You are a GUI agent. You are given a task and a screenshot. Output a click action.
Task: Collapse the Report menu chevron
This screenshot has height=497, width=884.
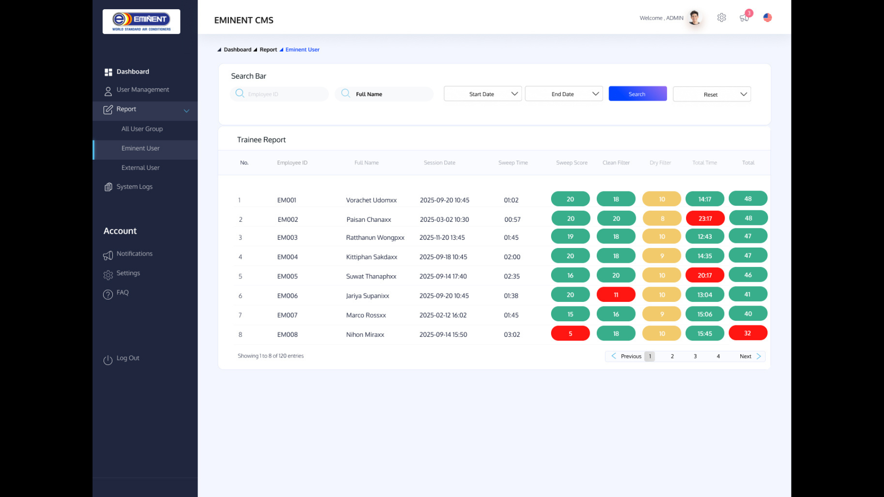[186, 110]
